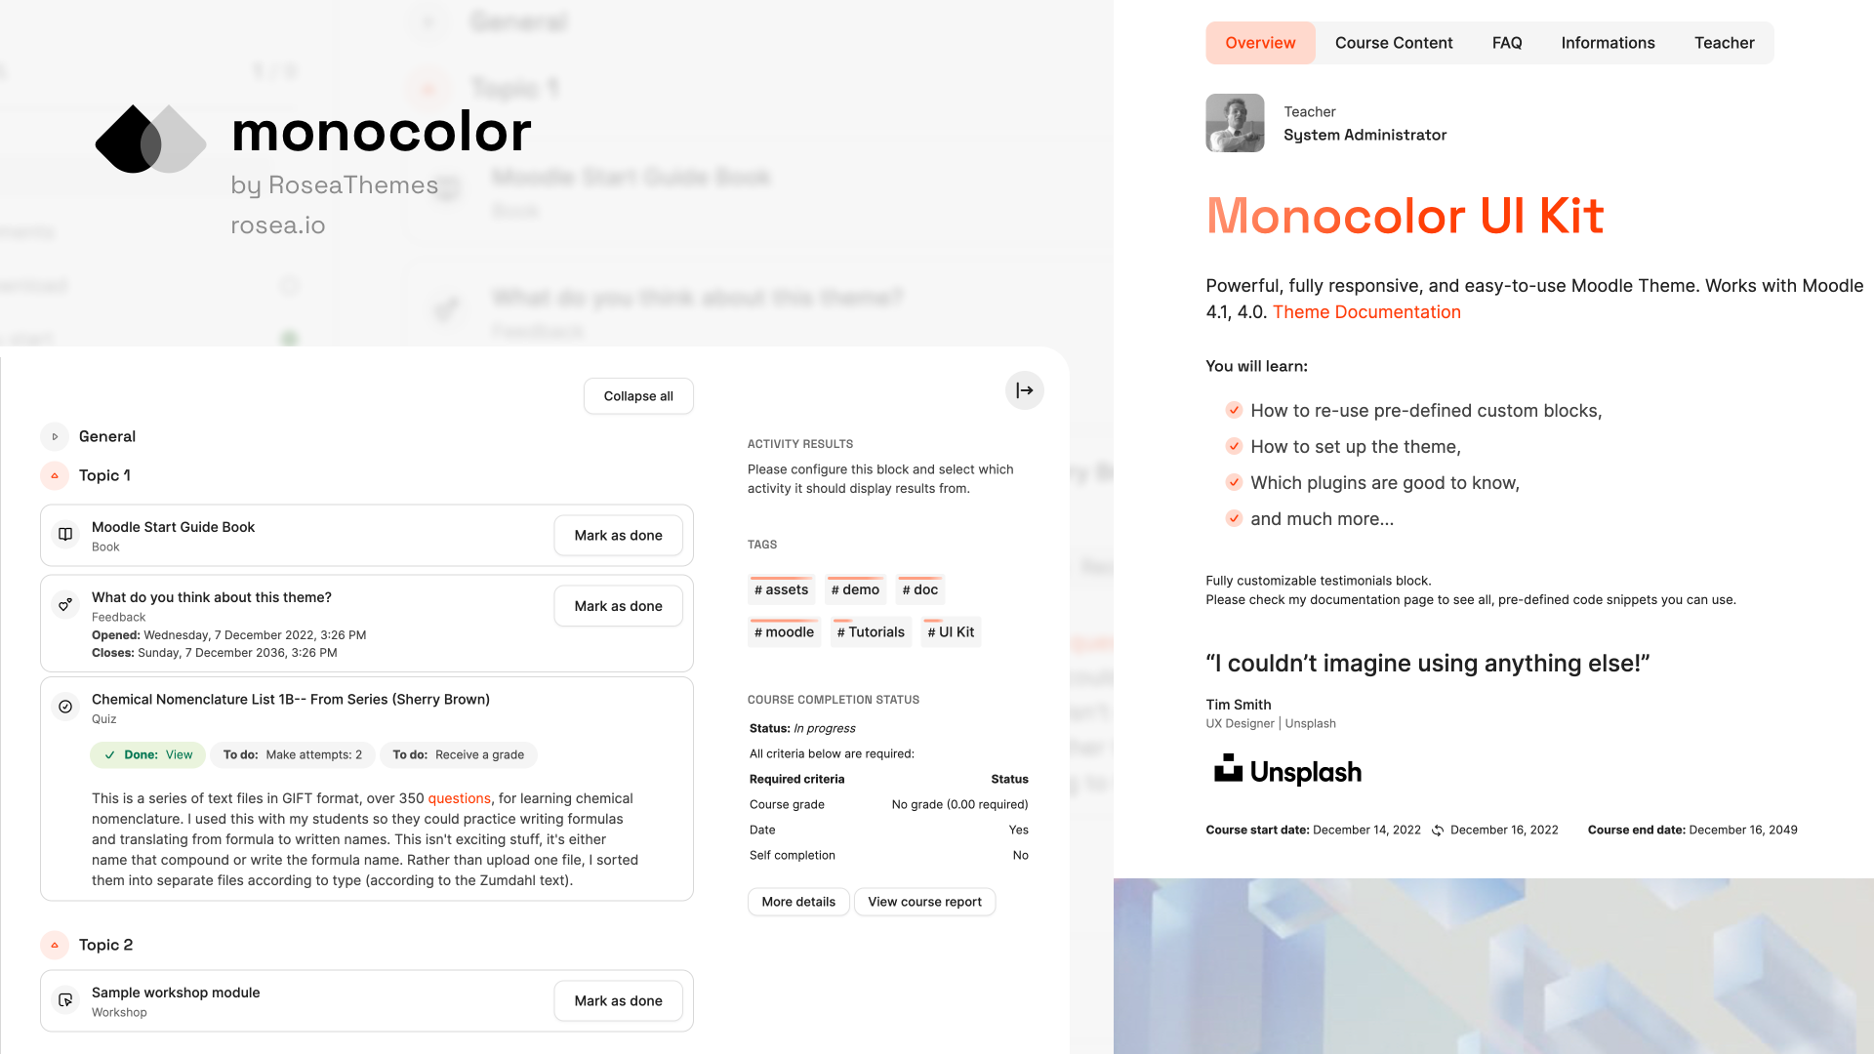
Task: Switch to the FAQ tab
Action: (x=1507, y=43)
